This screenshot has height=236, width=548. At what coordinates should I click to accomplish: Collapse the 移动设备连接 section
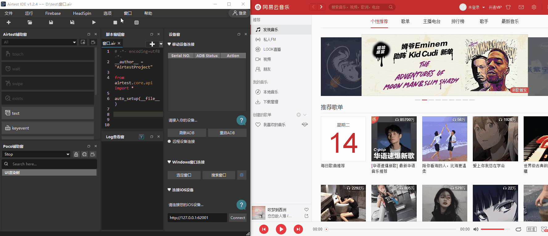tap(169, 44)
